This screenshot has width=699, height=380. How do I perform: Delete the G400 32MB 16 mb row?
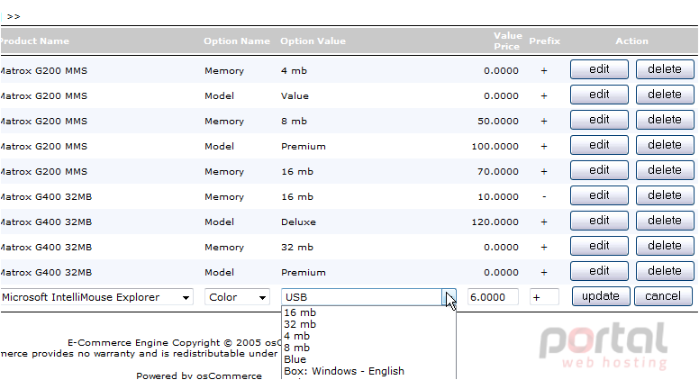coord(665,195)
